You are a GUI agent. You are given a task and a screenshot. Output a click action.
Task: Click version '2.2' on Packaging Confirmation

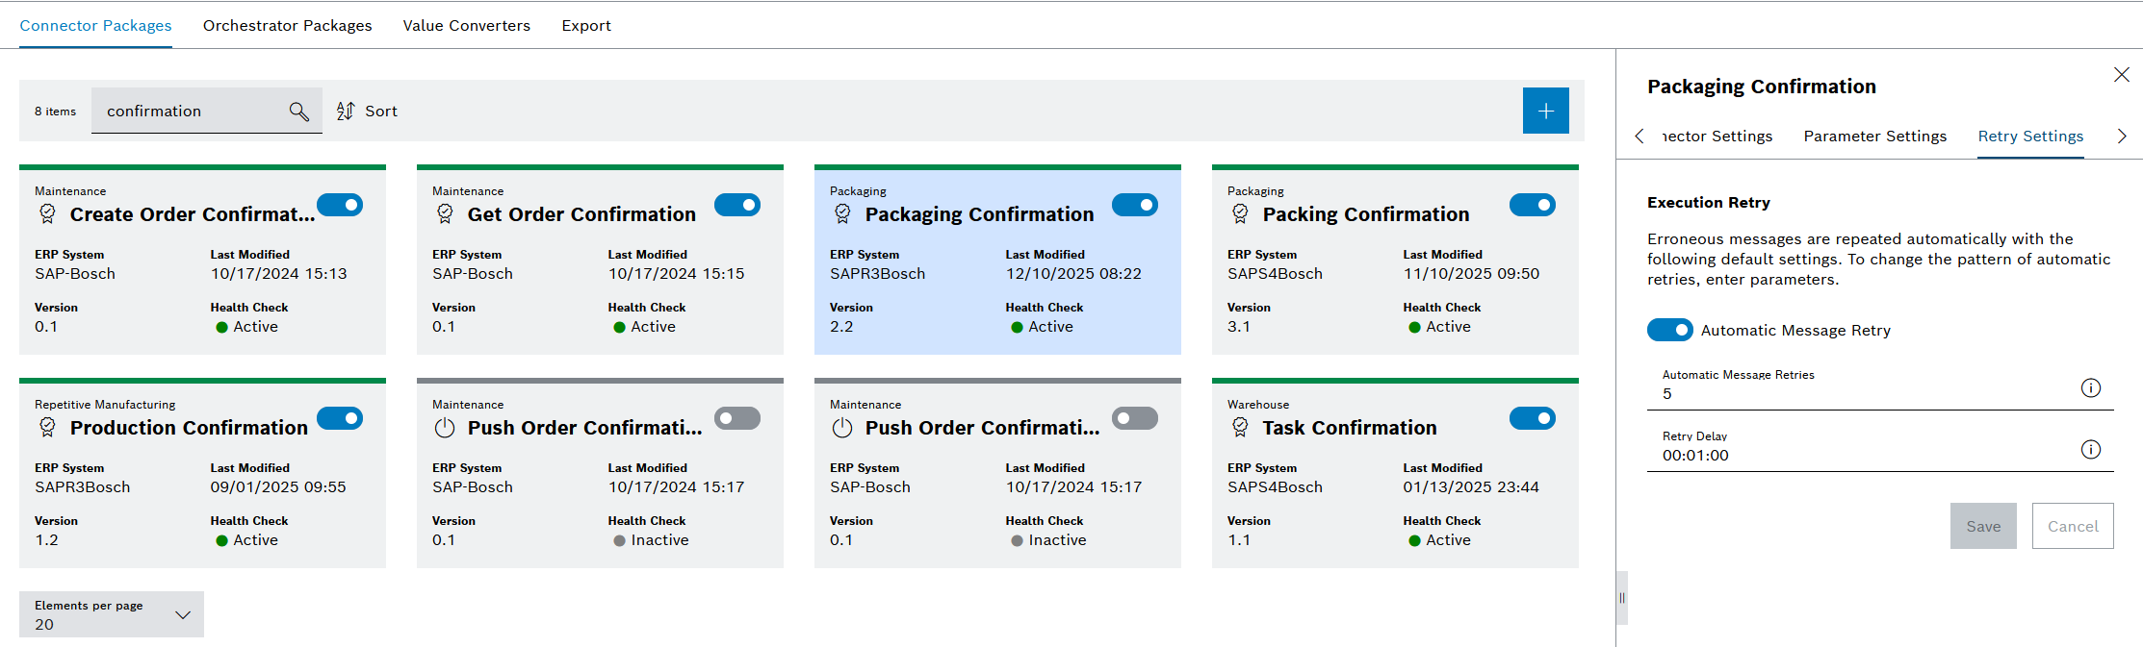point(841,327)
